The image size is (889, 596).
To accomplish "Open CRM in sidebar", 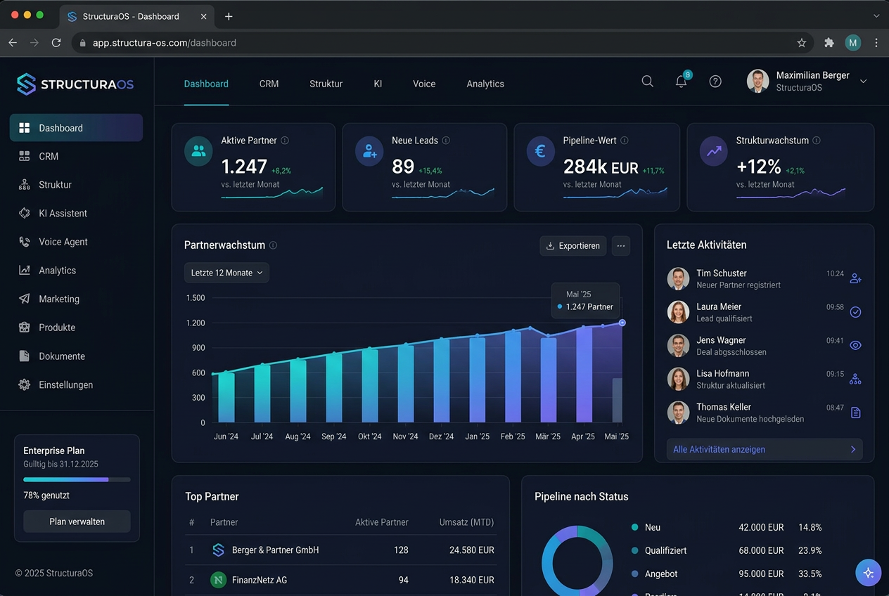I will click(x=76, y=156).
